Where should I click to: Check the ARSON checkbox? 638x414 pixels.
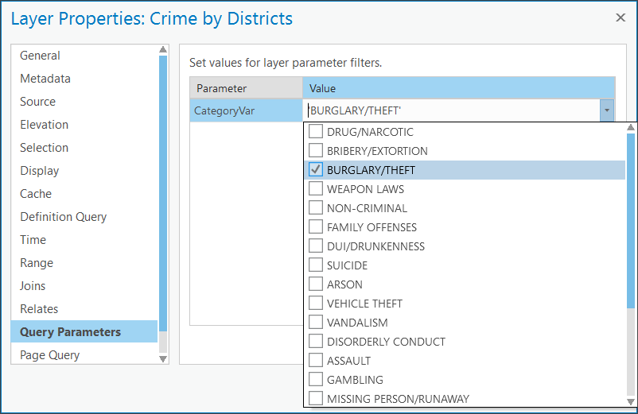[316, 284]
